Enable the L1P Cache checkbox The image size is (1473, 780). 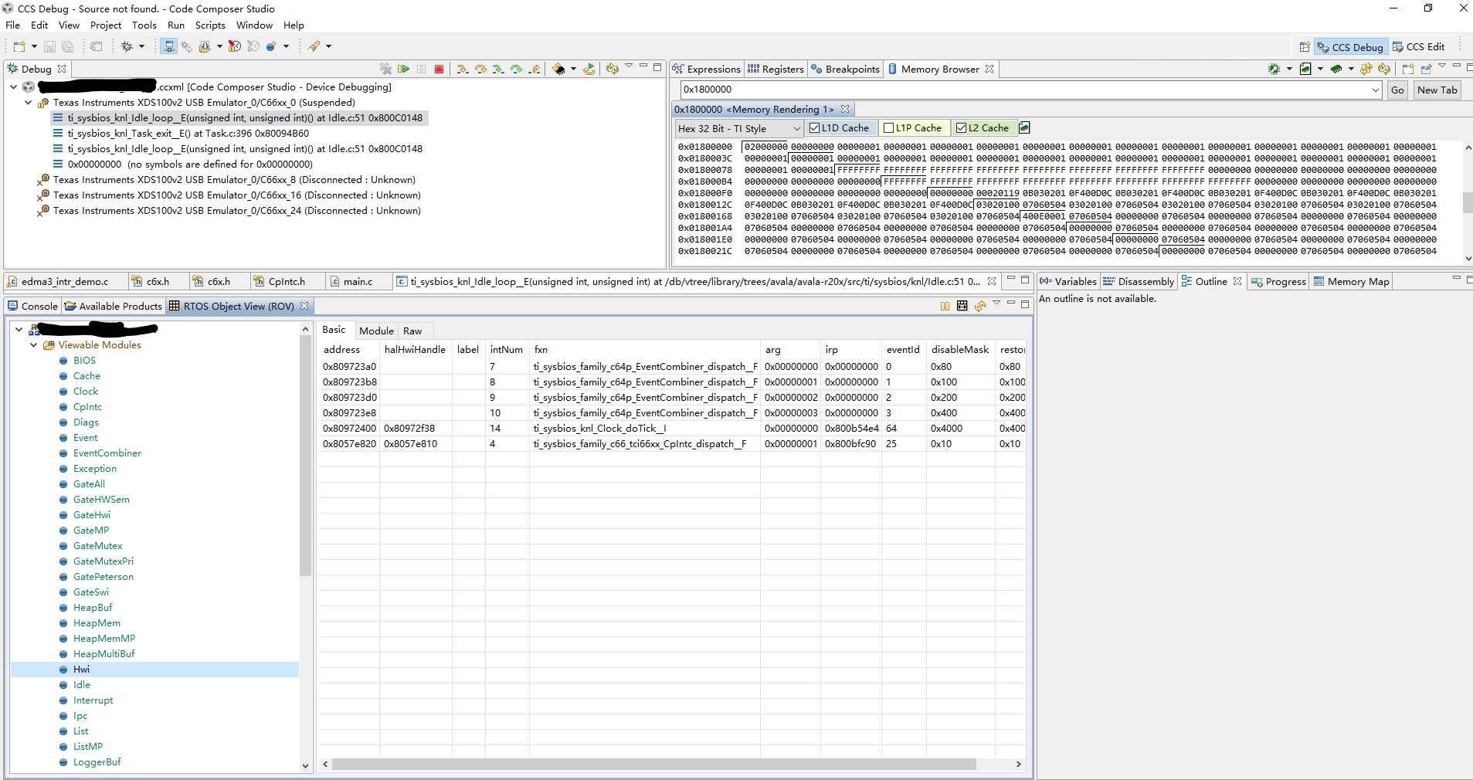click(x=888, y=128)
